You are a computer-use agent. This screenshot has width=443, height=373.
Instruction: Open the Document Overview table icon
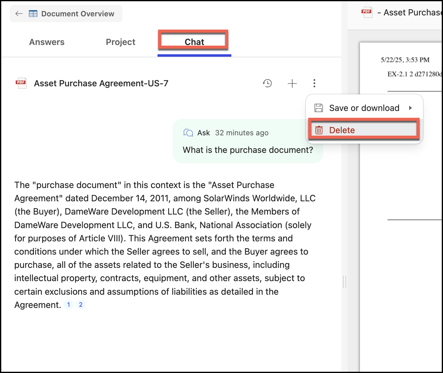pos(33,14)
